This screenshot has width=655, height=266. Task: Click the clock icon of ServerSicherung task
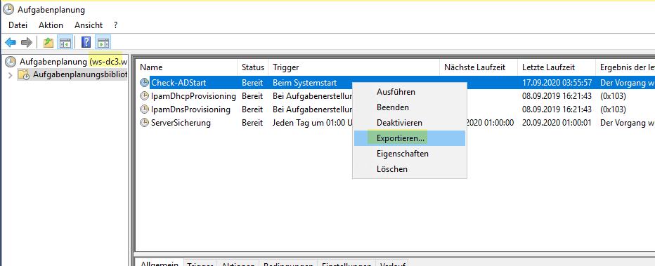click(144, 123)
